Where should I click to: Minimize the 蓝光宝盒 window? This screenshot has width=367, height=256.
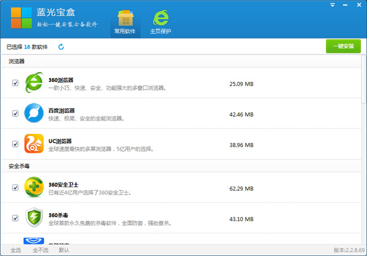tap(345, 5)
